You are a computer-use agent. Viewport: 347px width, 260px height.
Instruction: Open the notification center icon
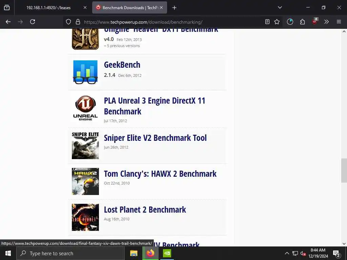tap(336, 253)
